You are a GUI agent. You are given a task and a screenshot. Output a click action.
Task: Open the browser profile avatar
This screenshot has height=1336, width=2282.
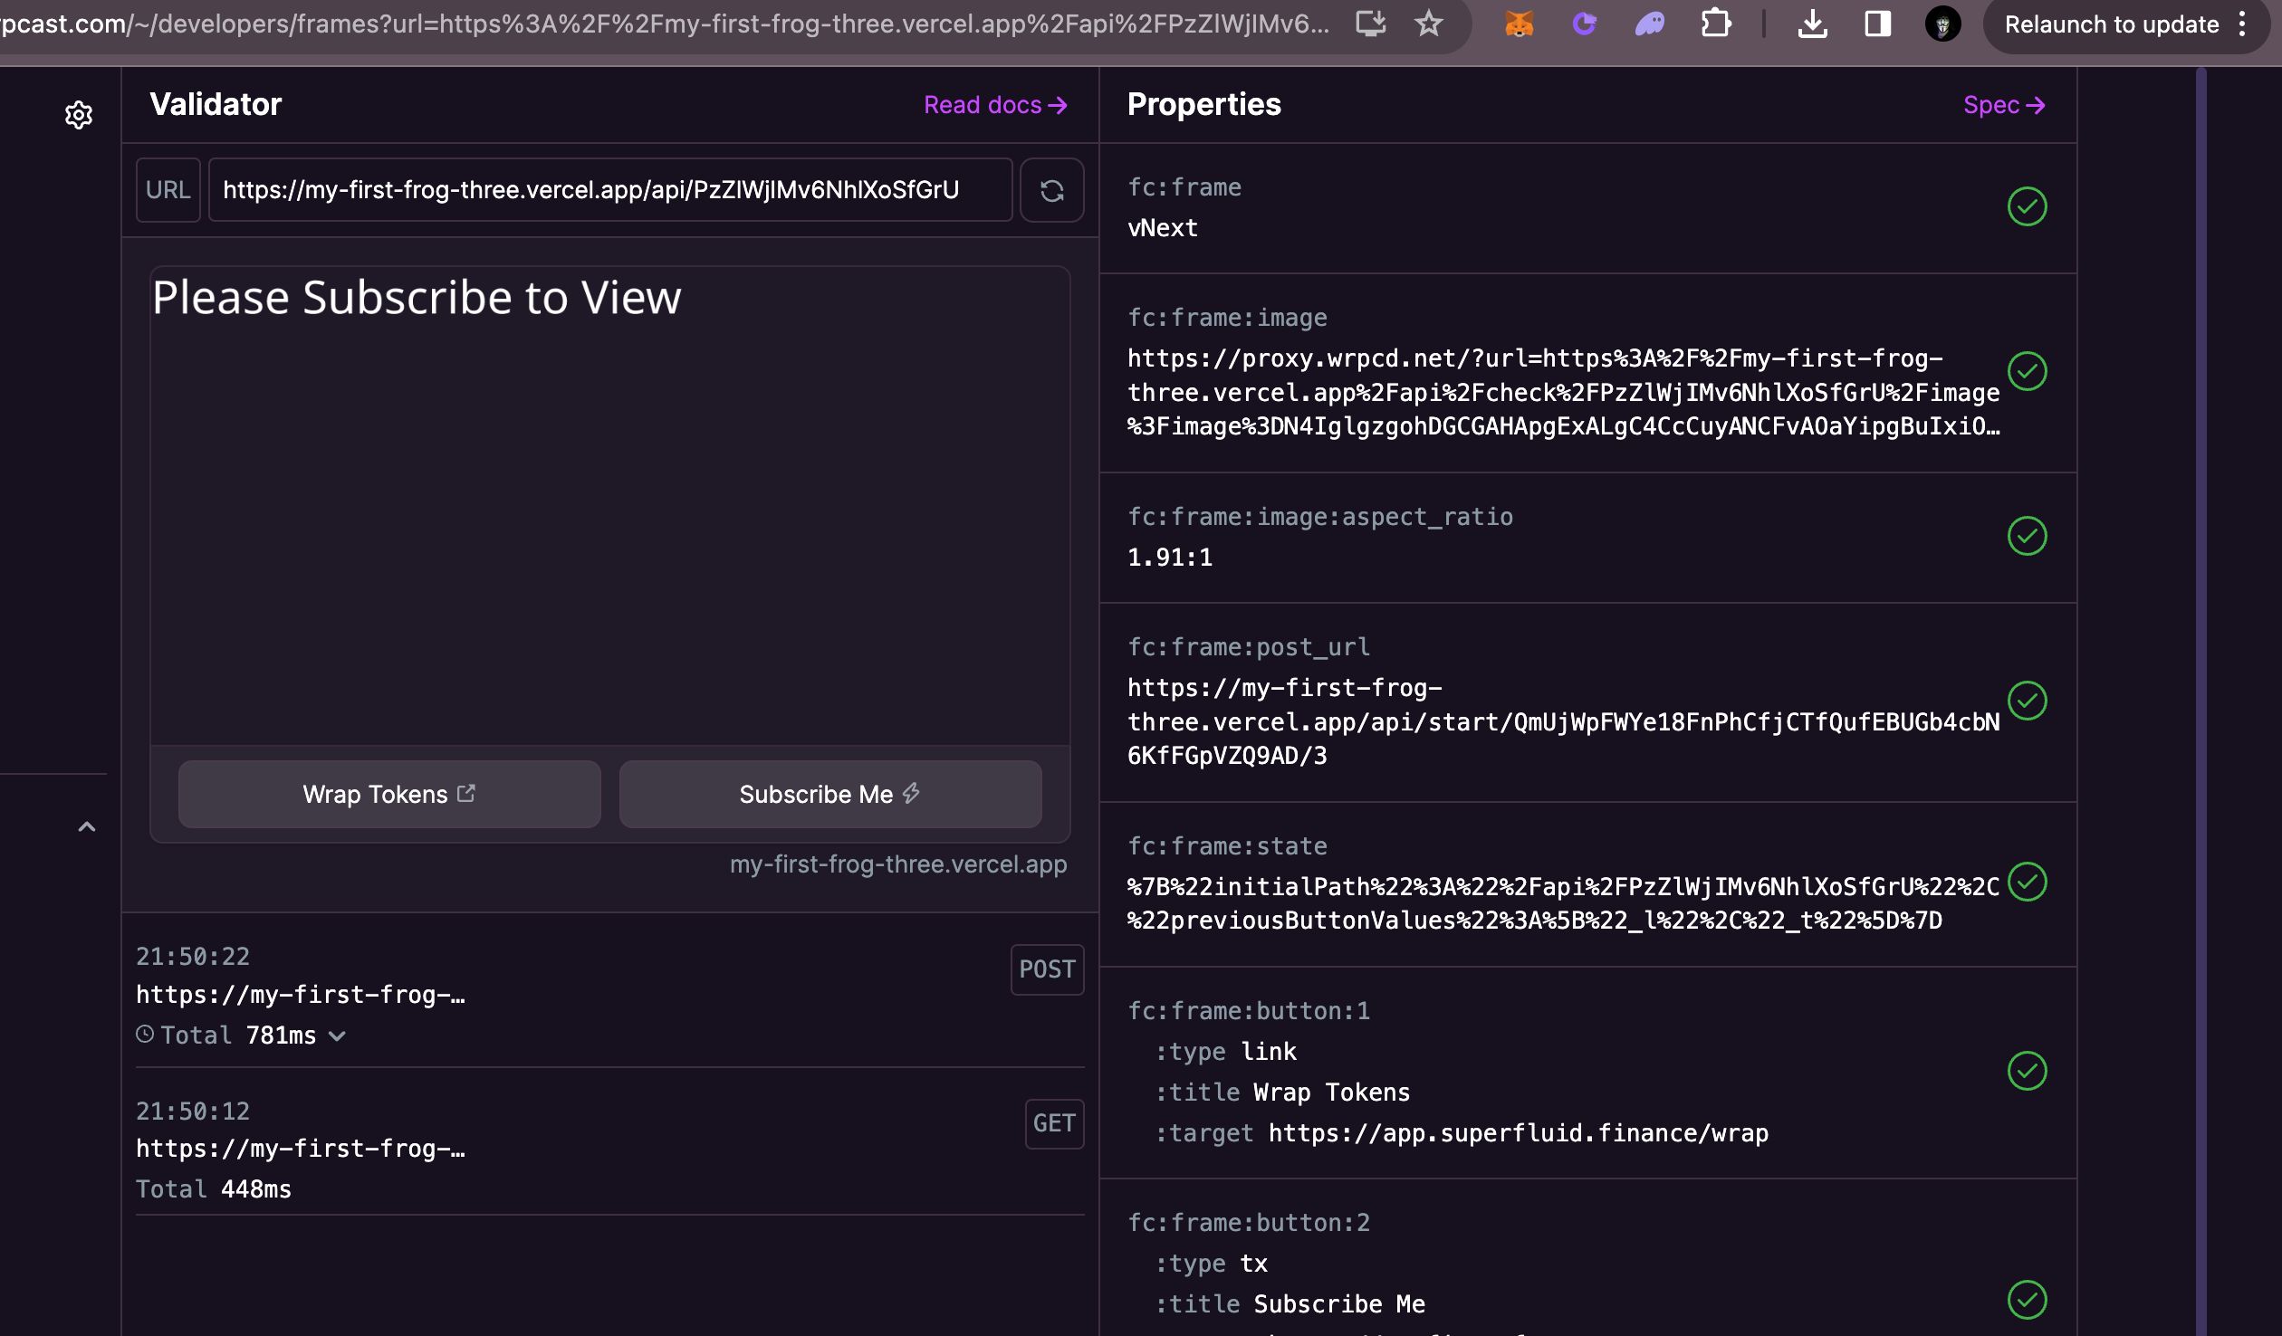[x=1942, y=24]
